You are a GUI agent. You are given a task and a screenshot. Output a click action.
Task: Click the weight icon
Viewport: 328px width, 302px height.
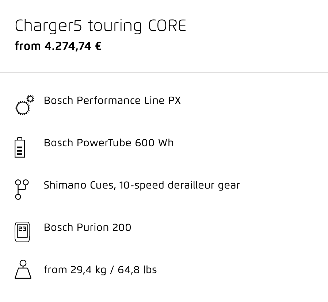click(x=23, y=269)
